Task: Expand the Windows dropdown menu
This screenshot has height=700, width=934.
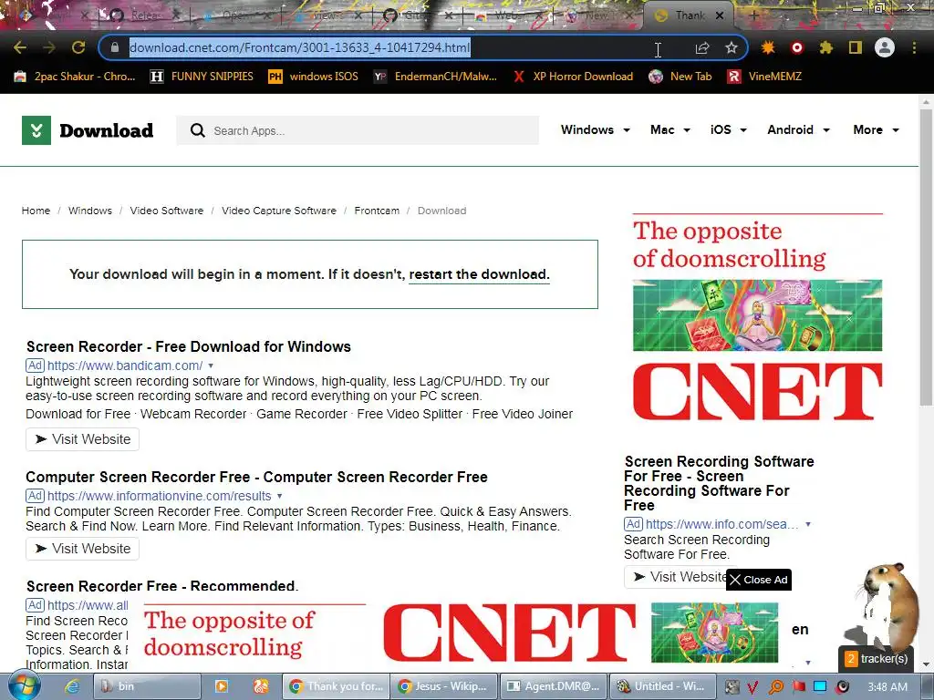Action: tap(595, 129)
